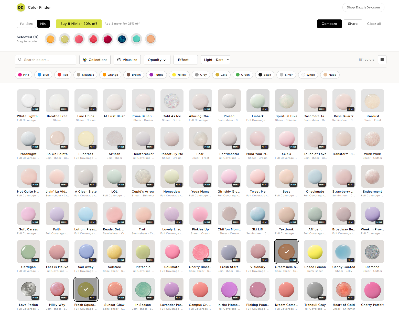Filter colors by Green chip
Screen dimensions: 399x313
coord(243,75)
